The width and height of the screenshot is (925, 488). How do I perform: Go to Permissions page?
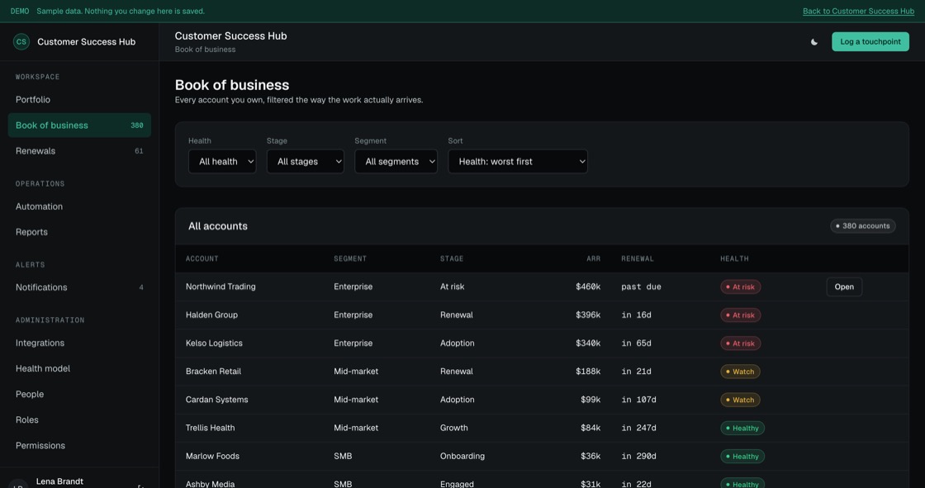79,446
